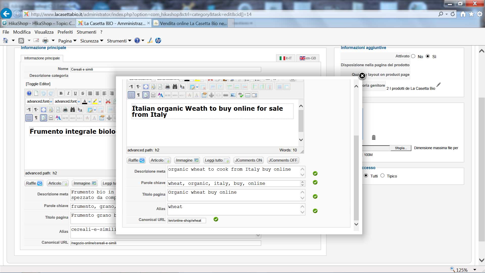
Task: Click the JComments OFF button
Action: (x=283, y=160)
